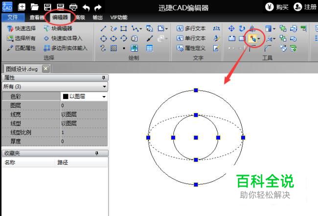The image size is (318, 216).
Task: Select the Mirror tool
Action: coord(252,28)
